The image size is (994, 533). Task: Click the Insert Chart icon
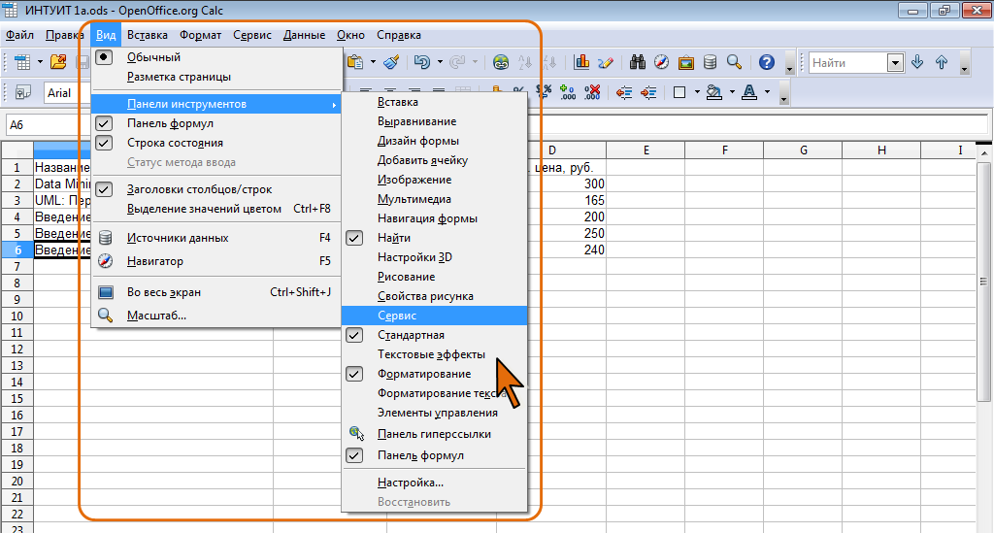coord(581,62)
